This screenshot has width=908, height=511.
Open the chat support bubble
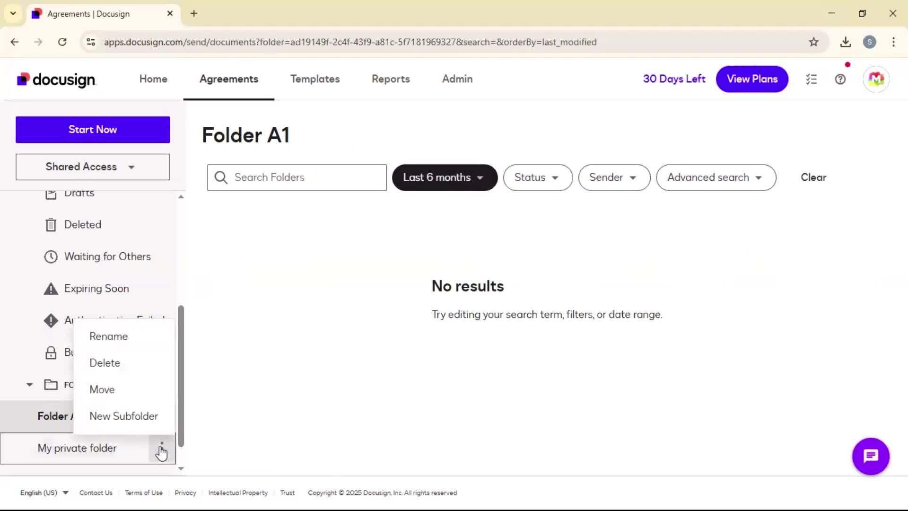(x=871, y=456)
